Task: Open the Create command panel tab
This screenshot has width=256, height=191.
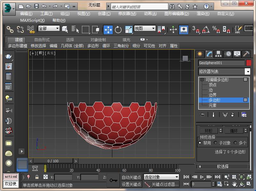Action: (200, 54)
